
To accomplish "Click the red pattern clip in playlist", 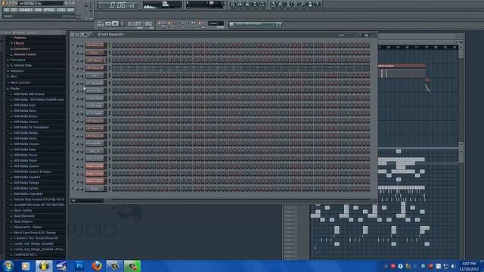I will pos(402,66).
